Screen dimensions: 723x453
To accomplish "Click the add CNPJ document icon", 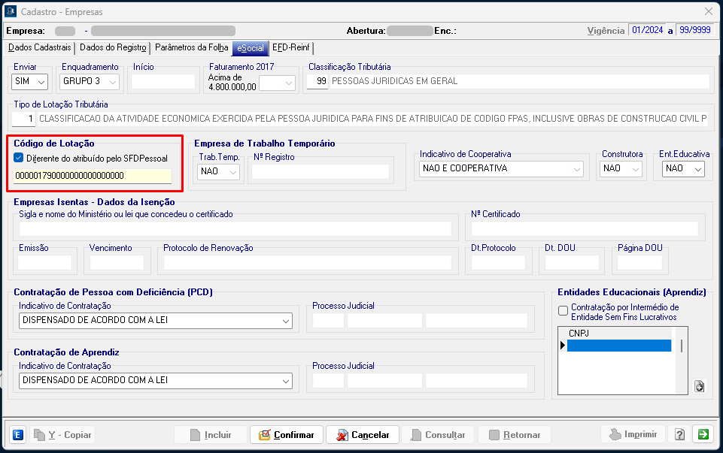I will [699, 386].
